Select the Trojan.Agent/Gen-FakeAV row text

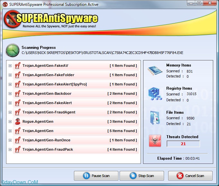point(45,66)
